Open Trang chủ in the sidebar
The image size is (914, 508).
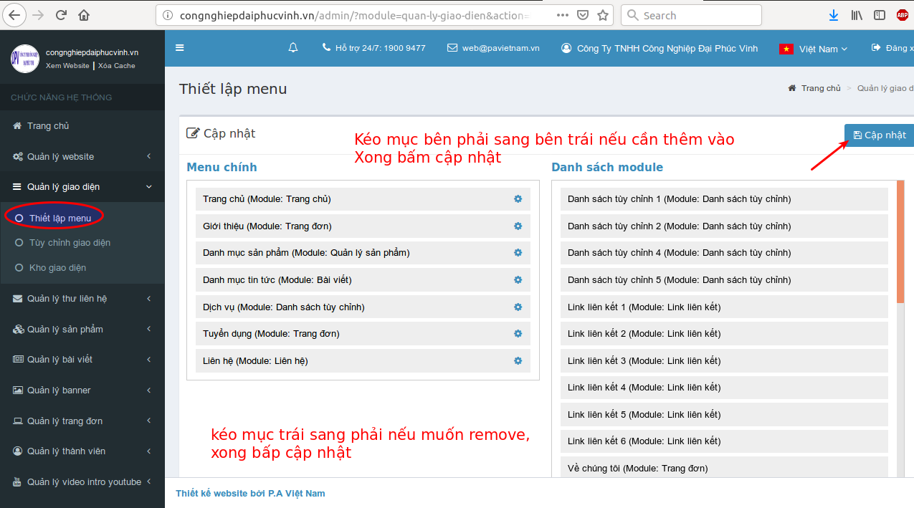tap(82, 126)
